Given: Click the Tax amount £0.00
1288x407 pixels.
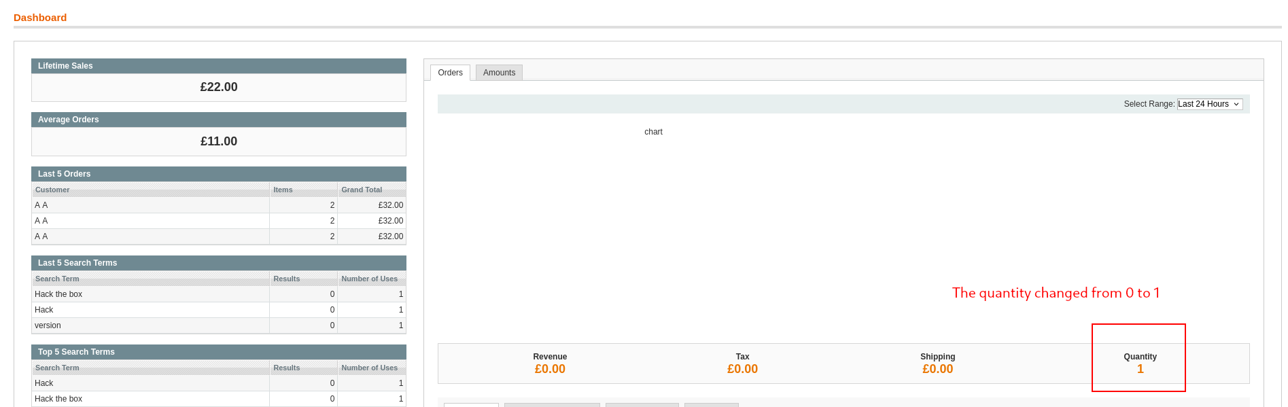Looking at the screenshot, I should 742,369.
